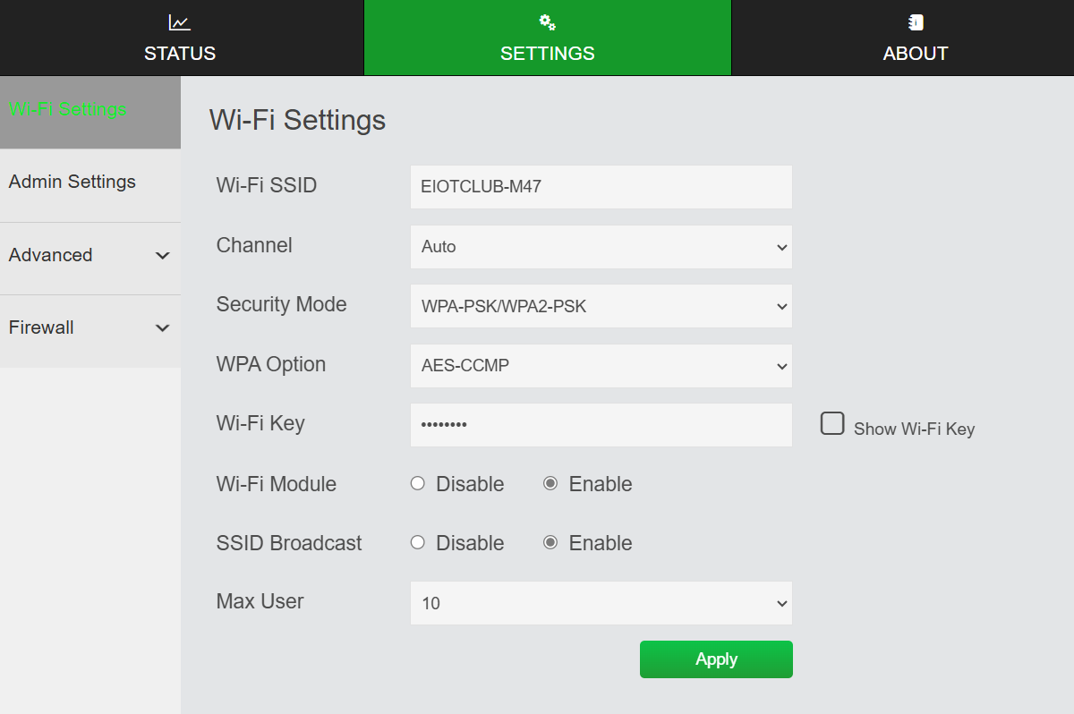Open the WPA Option dropdown

point(601,366)
